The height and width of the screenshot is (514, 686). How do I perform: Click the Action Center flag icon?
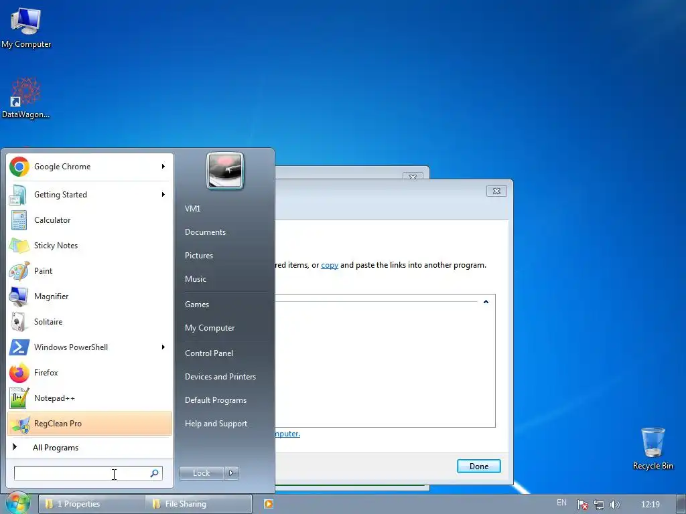582,505
